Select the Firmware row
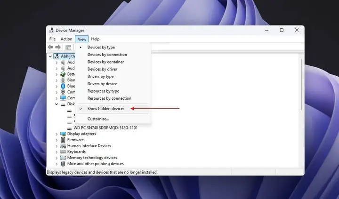339x199 pixels. [75, 140]
